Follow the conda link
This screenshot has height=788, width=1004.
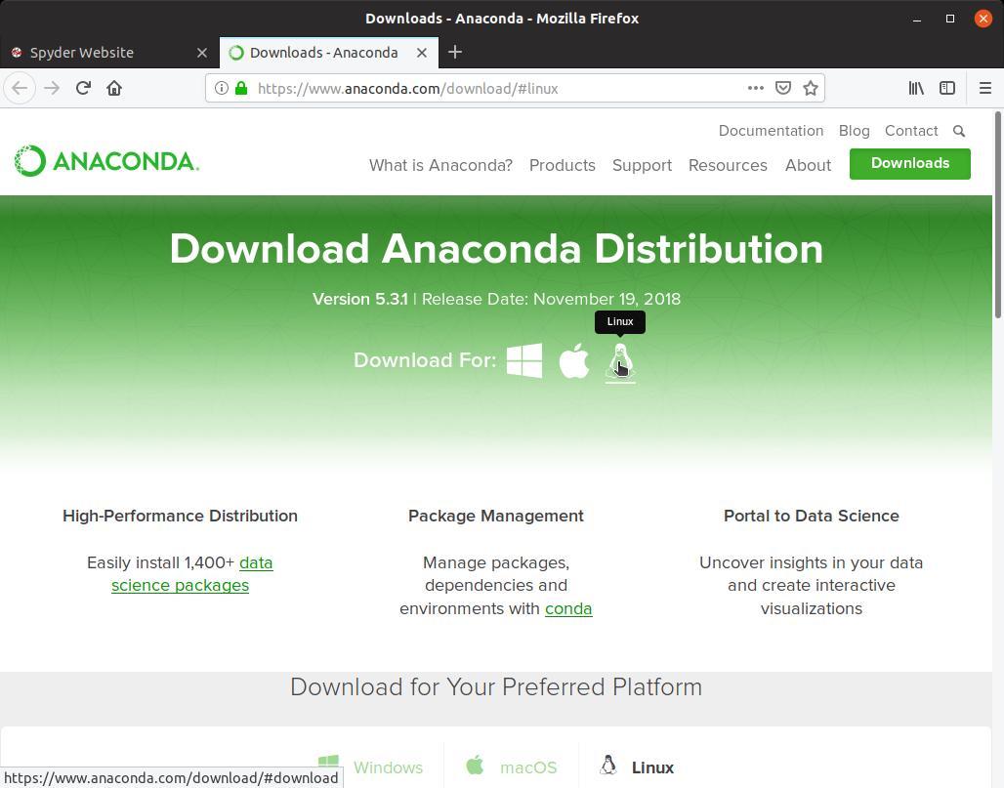568,608
